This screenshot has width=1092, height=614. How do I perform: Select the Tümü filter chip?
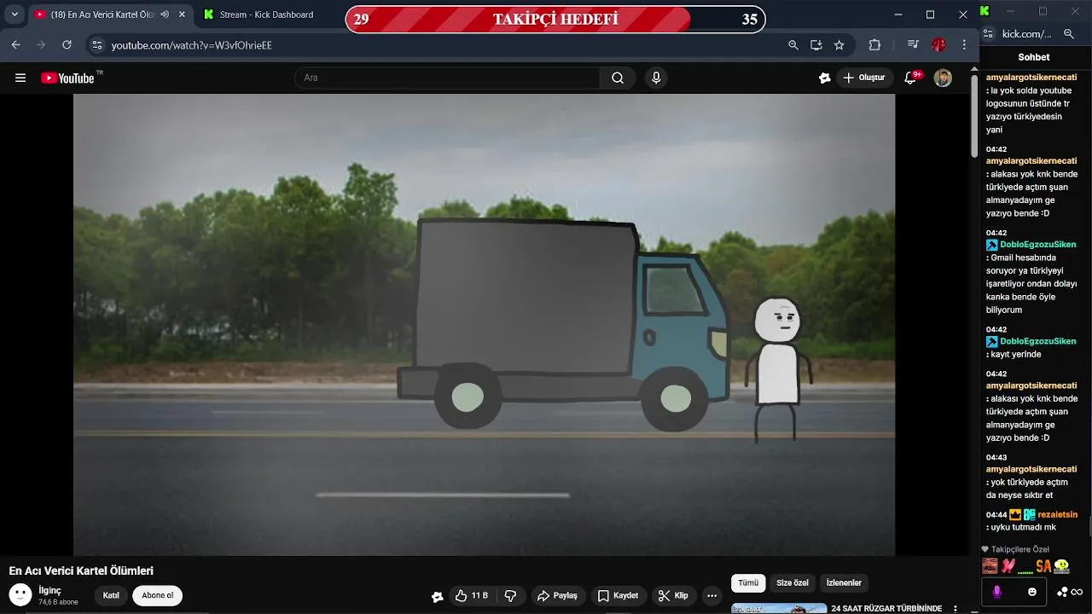748,582
